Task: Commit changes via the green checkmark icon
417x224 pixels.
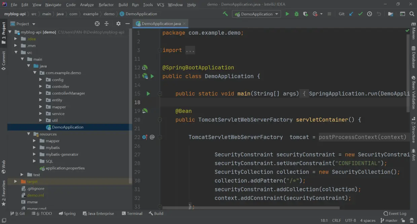Action: 360,14
